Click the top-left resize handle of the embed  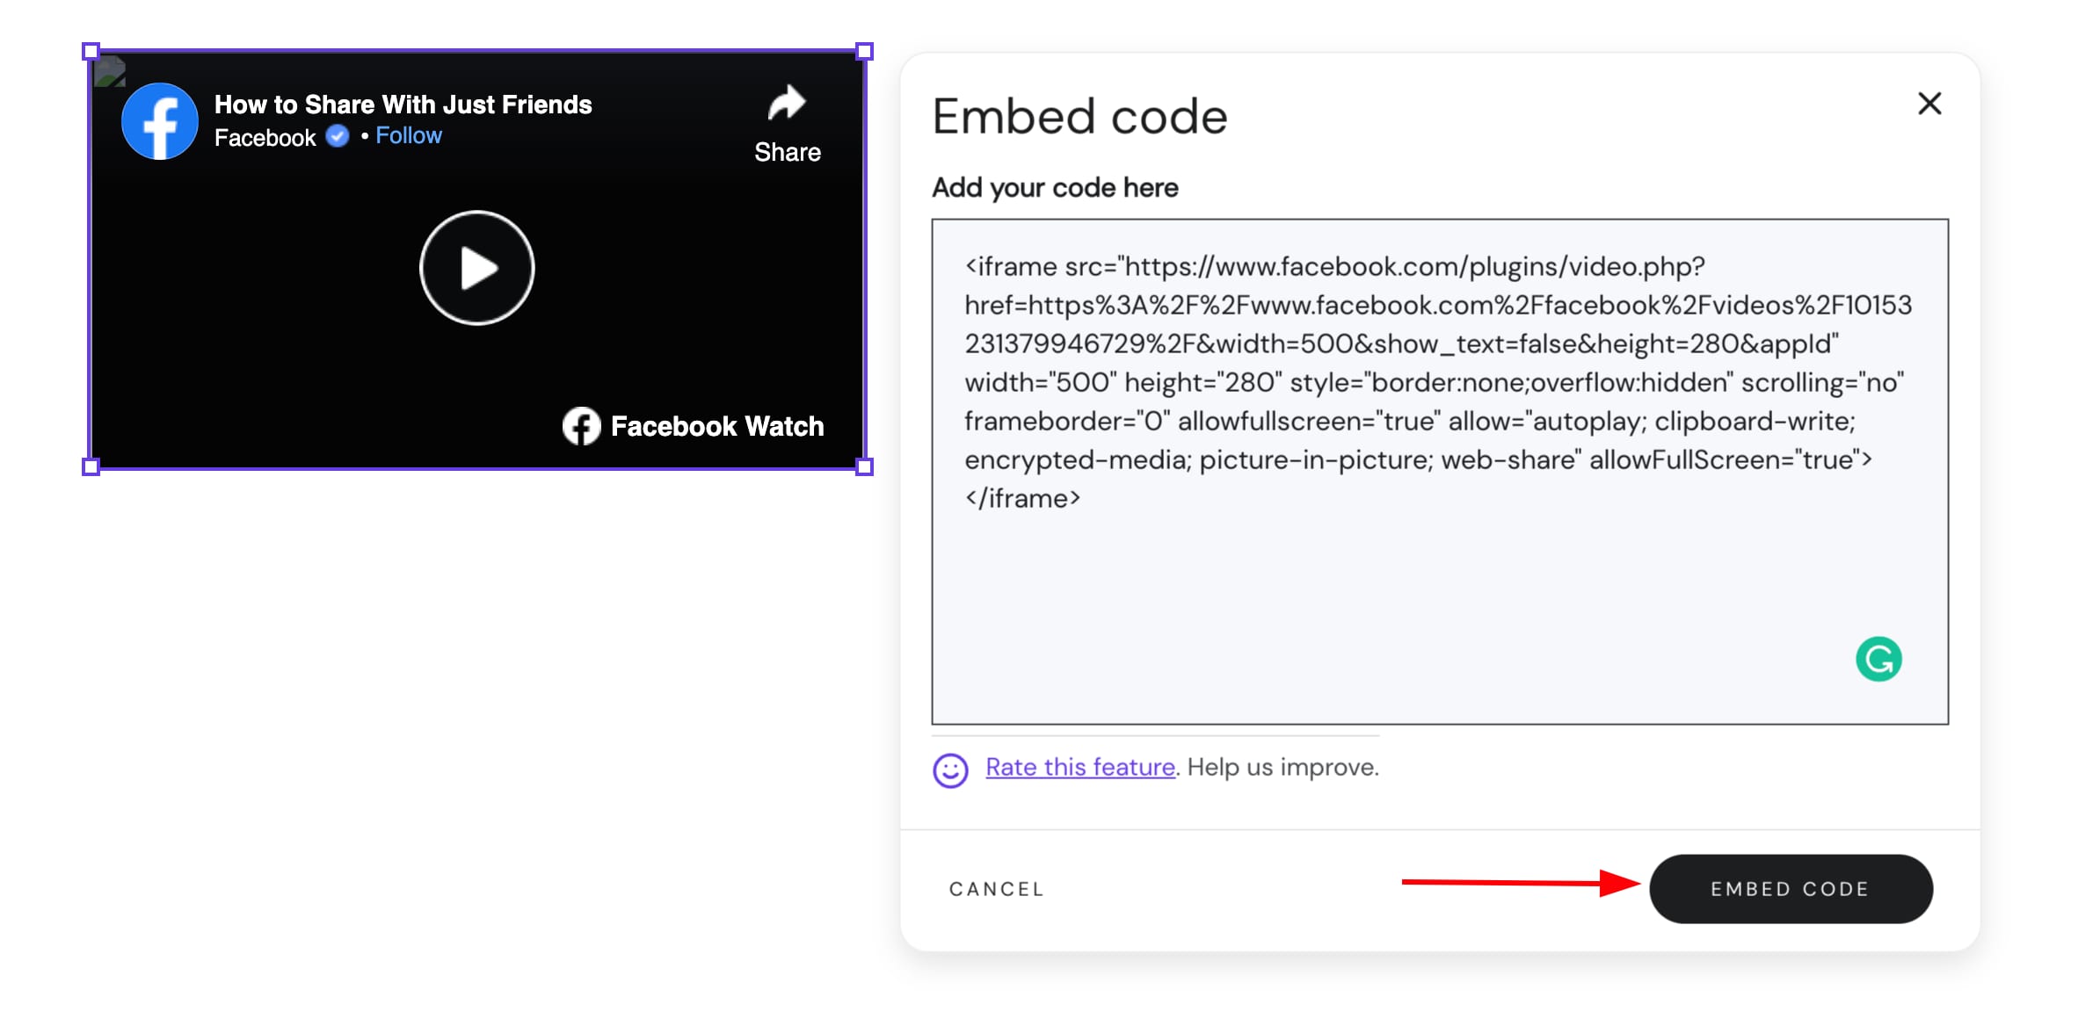point(91,51)
